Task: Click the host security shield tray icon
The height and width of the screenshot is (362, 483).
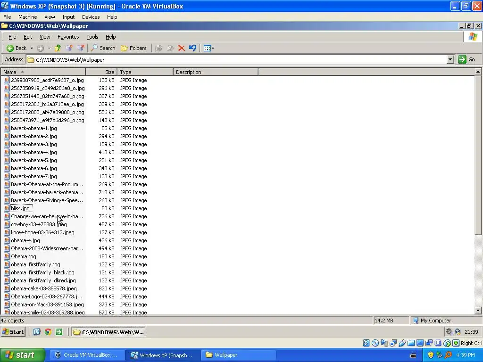Action: pos(431,355)
